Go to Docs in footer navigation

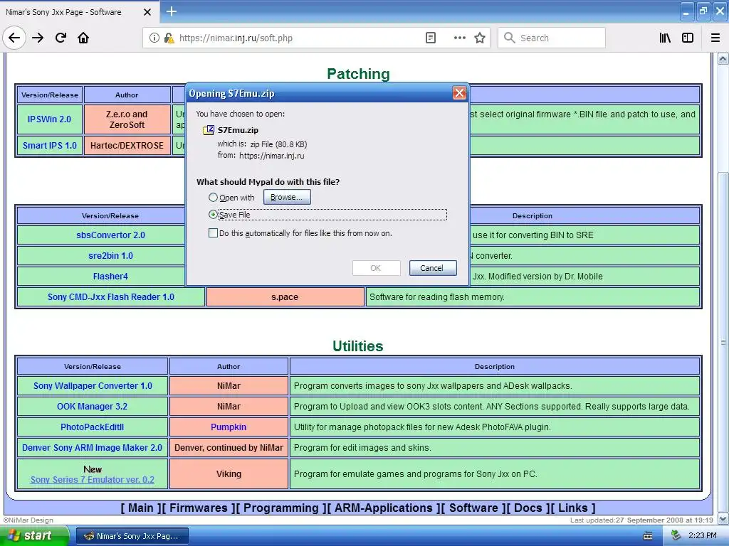coord(528,508)
